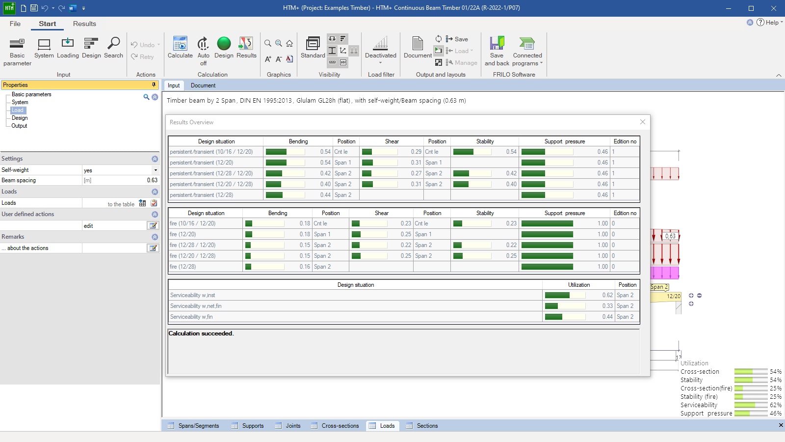Click the save icon in title bar
785x442 pixels.
click(34, 8)
